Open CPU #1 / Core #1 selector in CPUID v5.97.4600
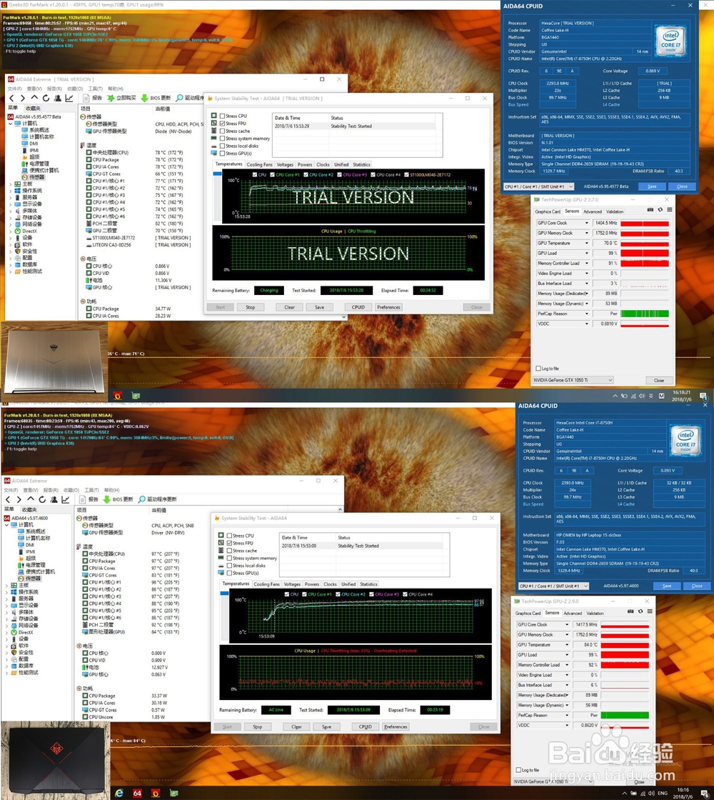Viewport: 714px width, 800px height. point(553,586)
